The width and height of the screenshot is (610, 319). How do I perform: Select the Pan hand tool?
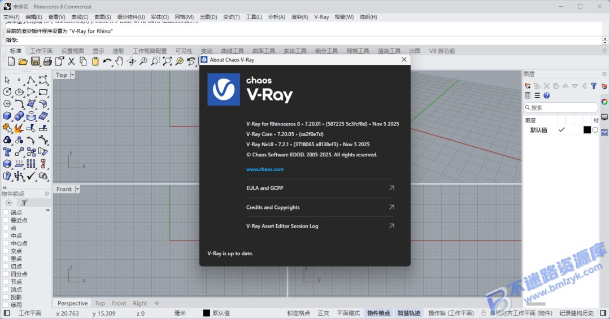[119, 61]
